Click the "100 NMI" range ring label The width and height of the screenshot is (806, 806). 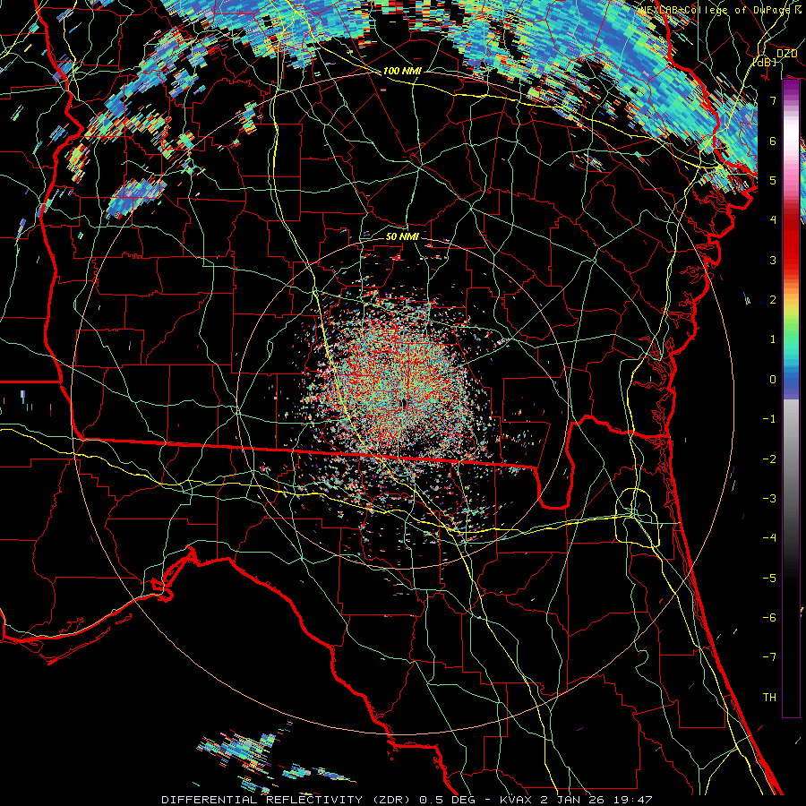(402, 71)
